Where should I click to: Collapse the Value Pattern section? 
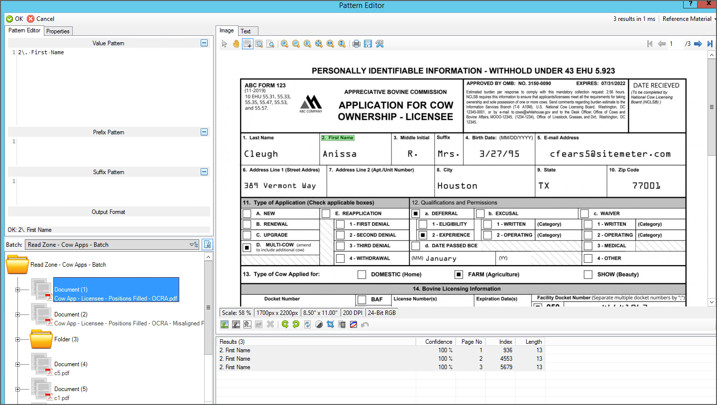(x=204, y=43)
